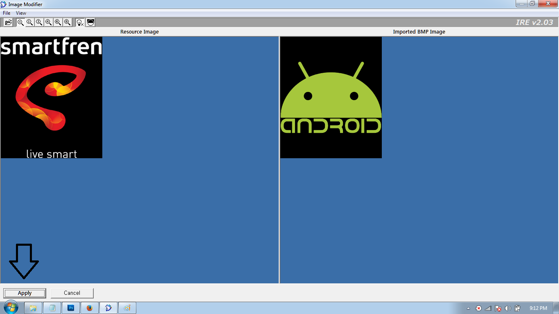Open the File menu
Screen dimensions: 559x314
7,13
